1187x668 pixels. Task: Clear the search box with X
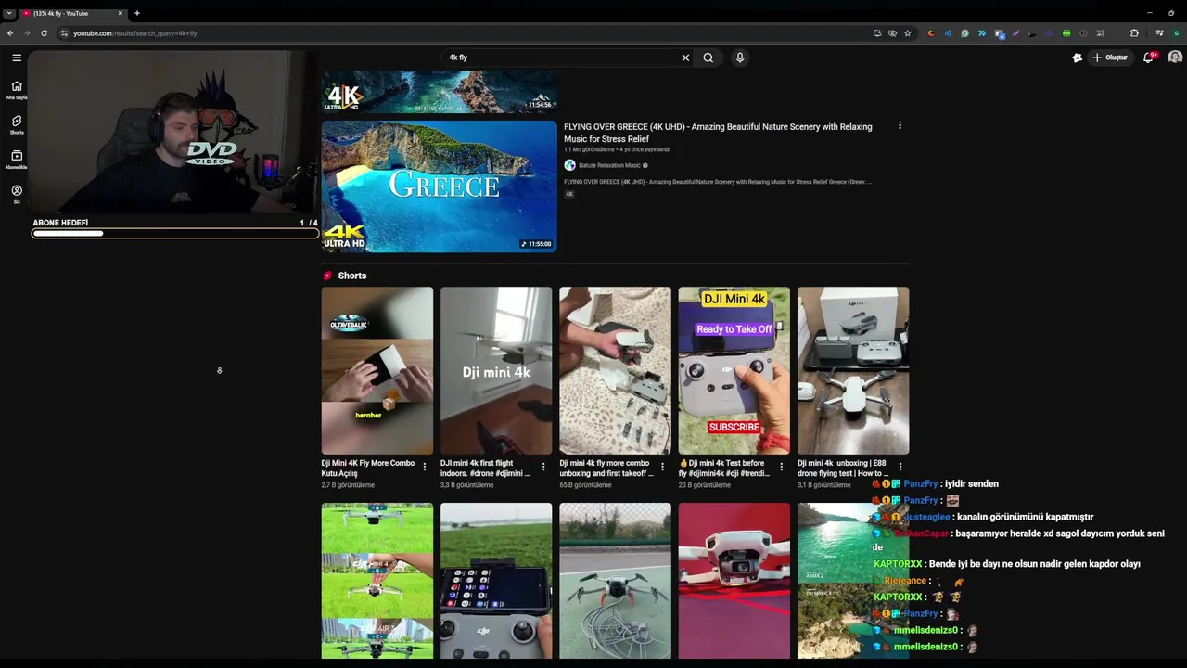pyautogui.click(x=685, y=58)
